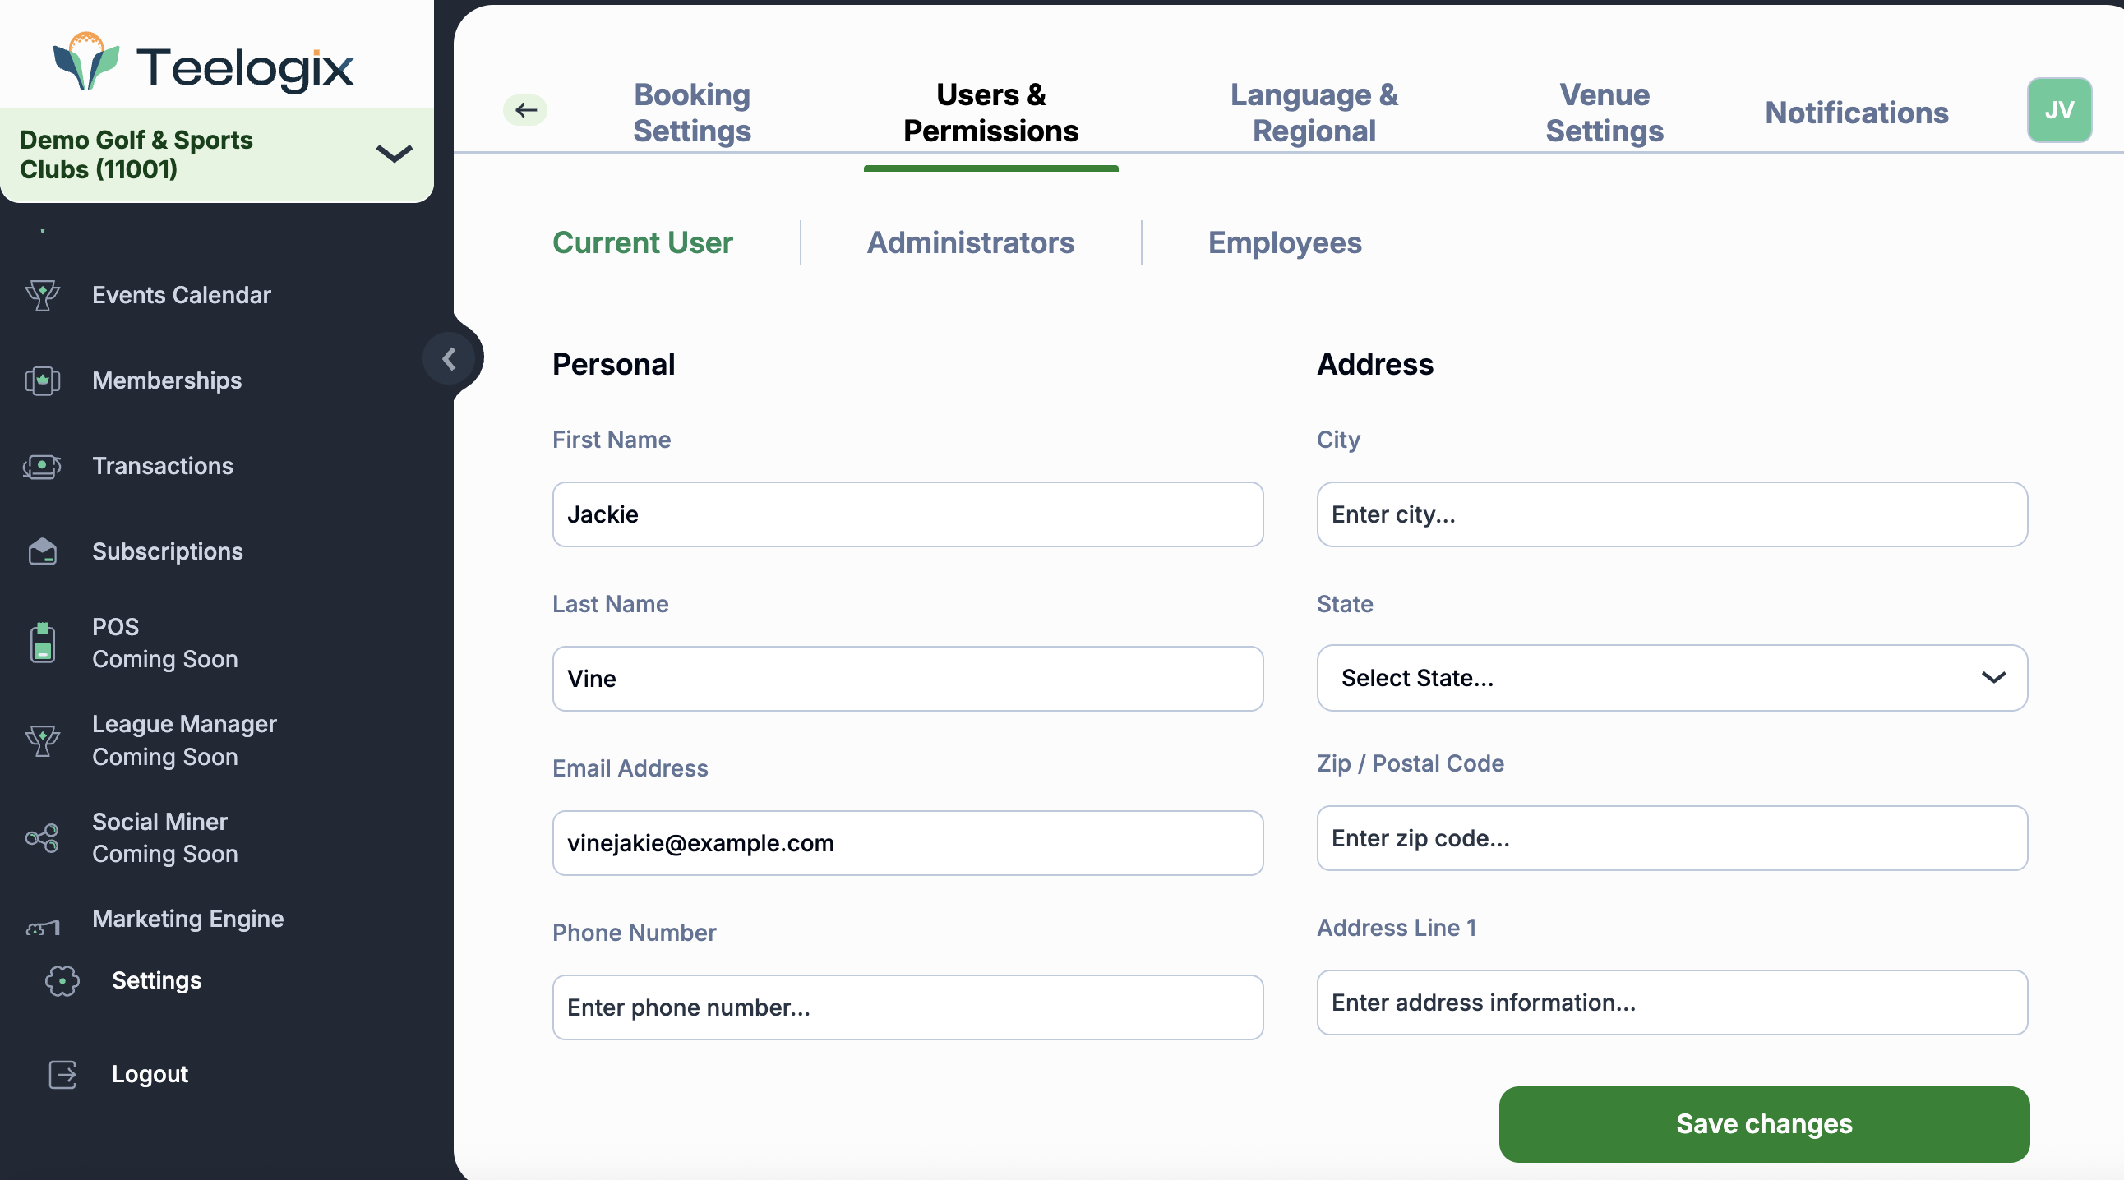The height and width of the screenshot is (1180, 2124).
Task: Open the JV user avatar menu
Action: (2059, 109)
